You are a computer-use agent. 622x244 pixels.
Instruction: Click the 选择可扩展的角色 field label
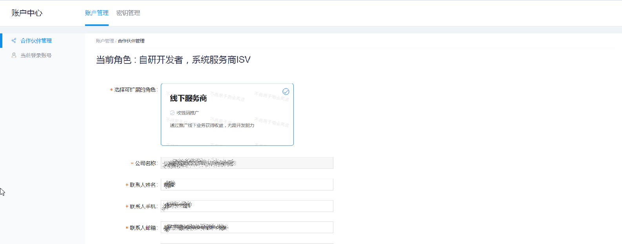135,90
